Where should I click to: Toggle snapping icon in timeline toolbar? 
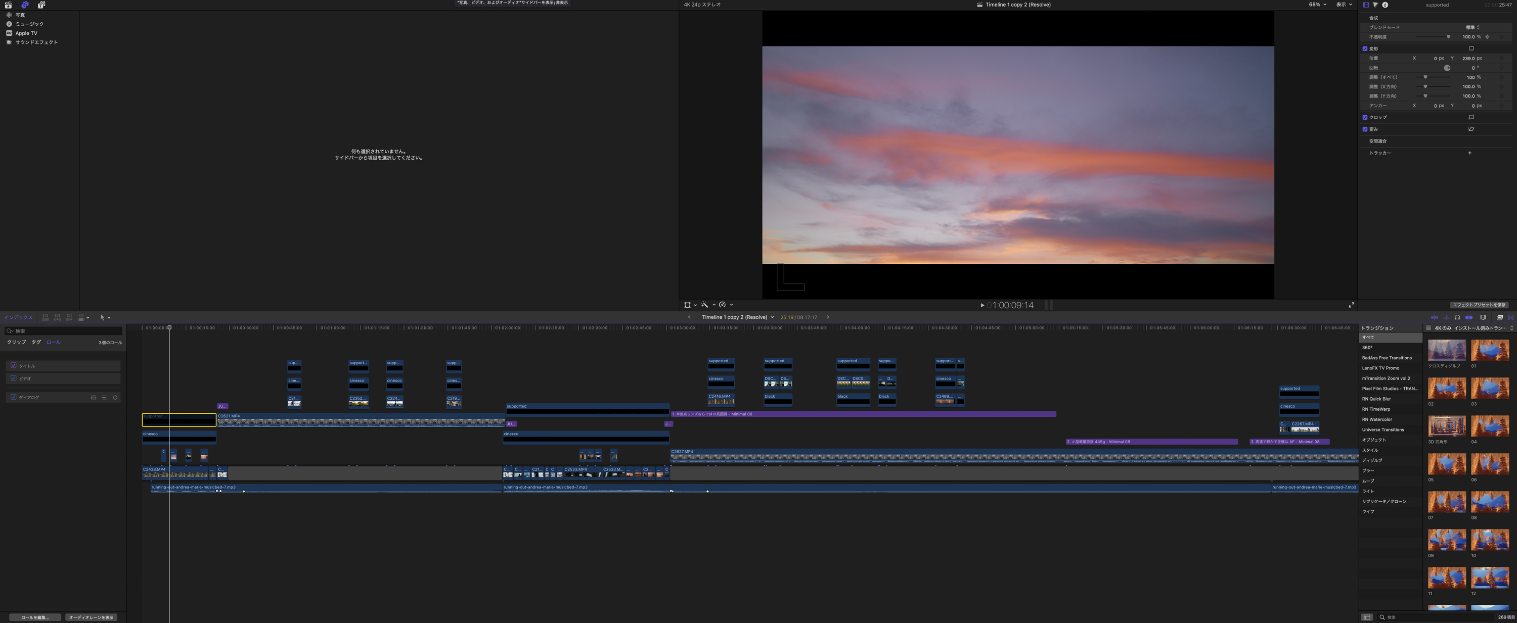click(1469, 318)
